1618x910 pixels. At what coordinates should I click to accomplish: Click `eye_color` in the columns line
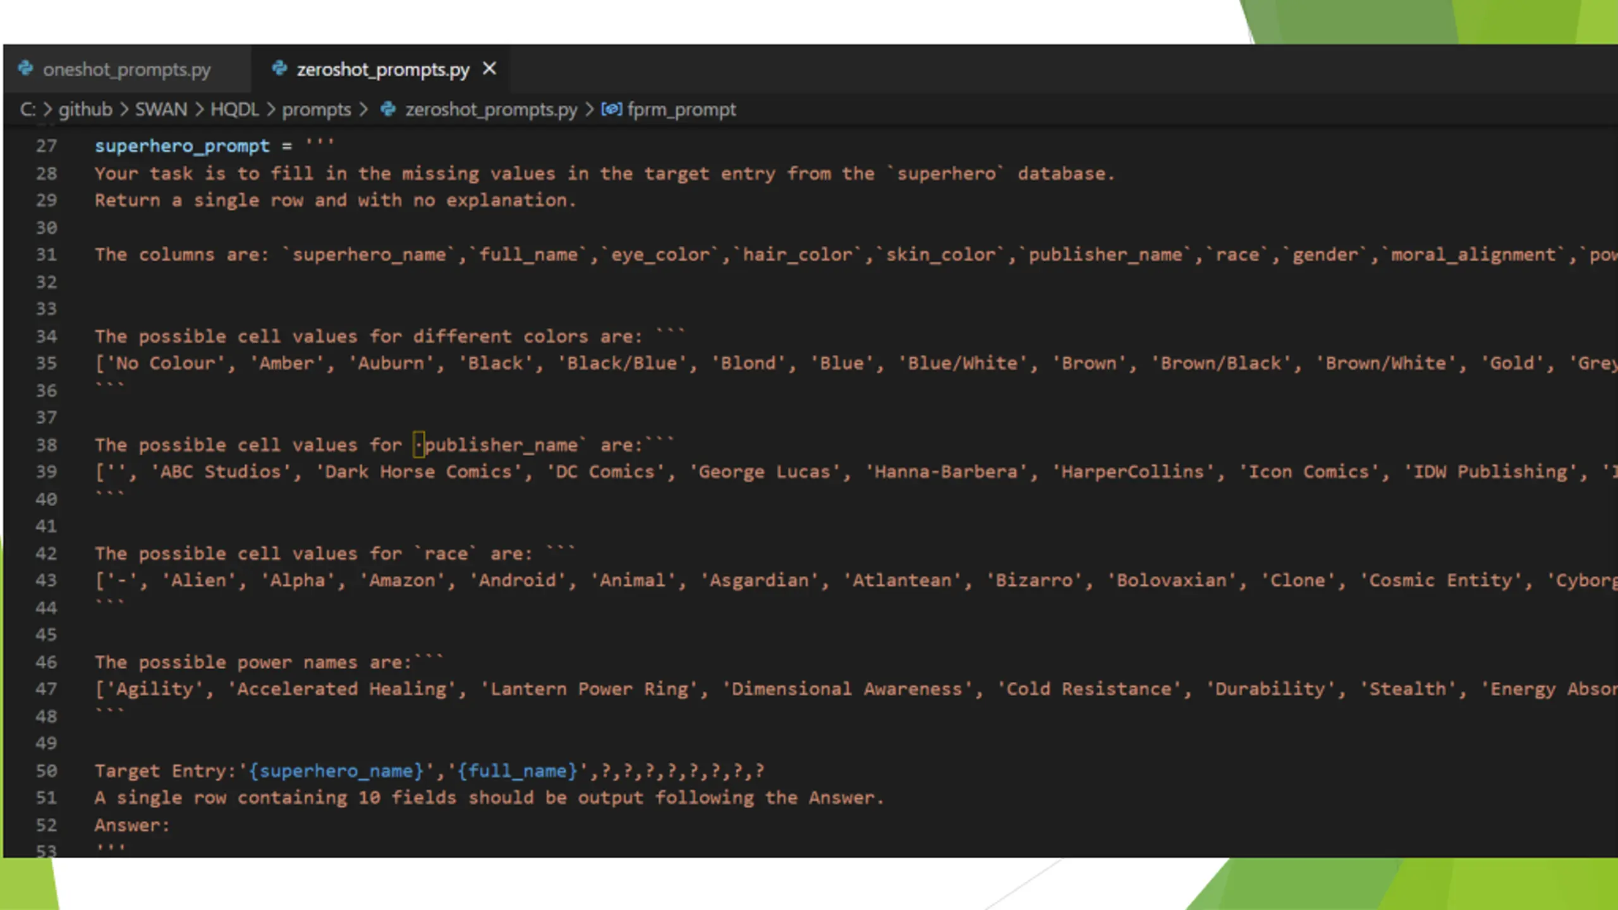659,255
